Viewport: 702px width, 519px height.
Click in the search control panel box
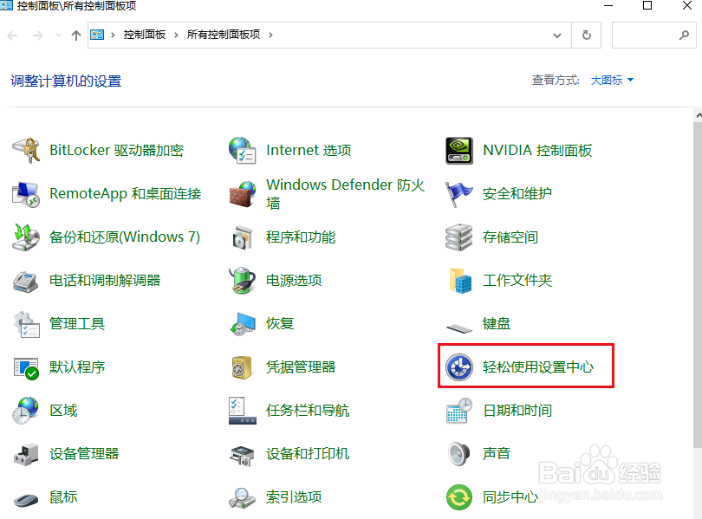tap(653, 35)
